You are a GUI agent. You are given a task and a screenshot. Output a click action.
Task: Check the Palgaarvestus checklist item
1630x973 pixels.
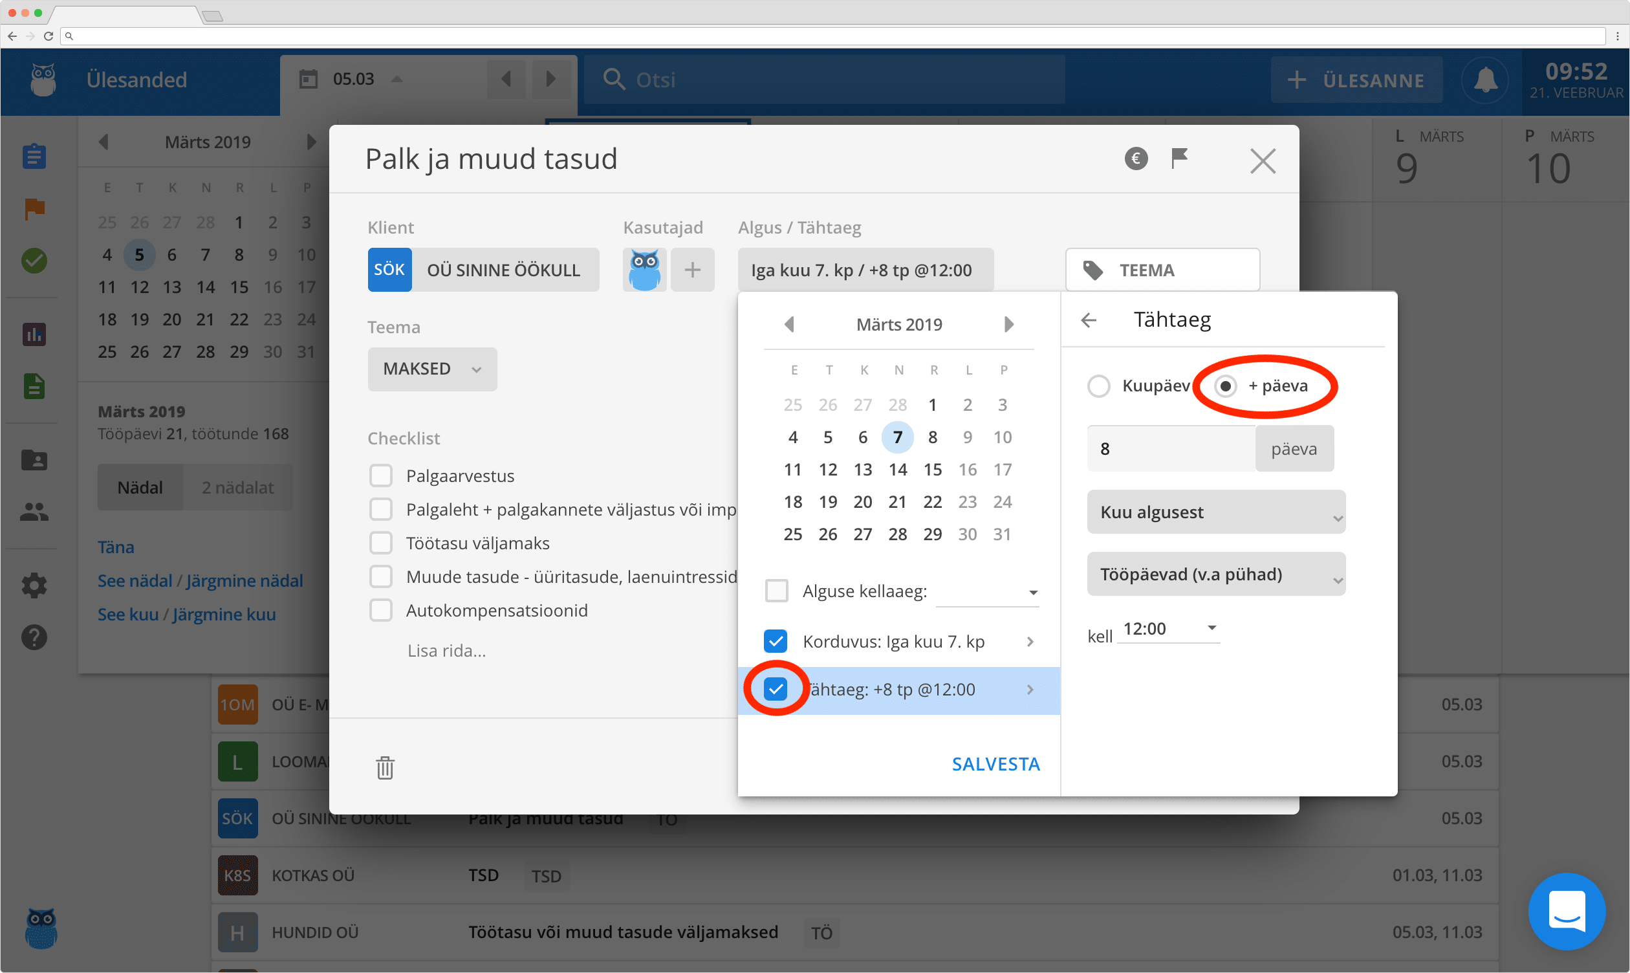(381, 476)
